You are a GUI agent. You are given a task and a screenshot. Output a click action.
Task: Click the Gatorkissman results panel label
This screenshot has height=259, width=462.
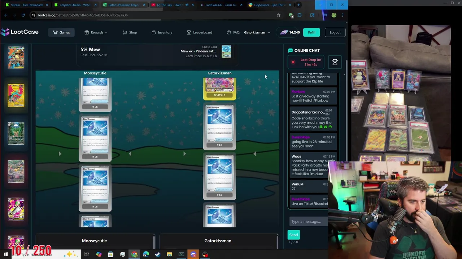pyautogui.click(x=218, y=241)
